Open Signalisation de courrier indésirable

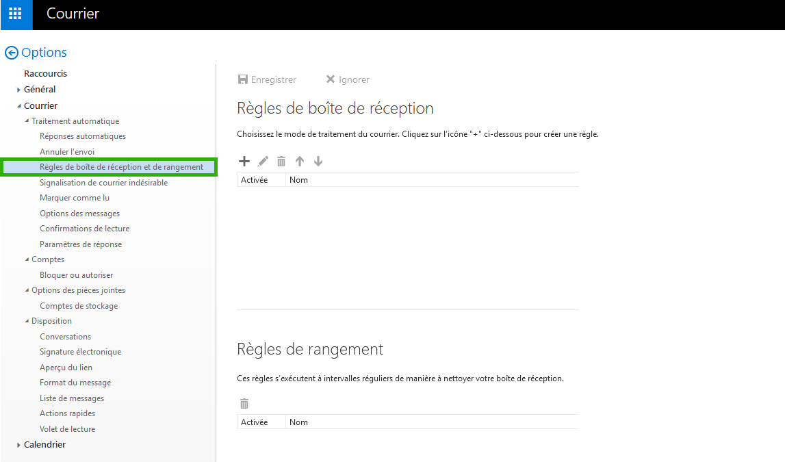(103, 183)
